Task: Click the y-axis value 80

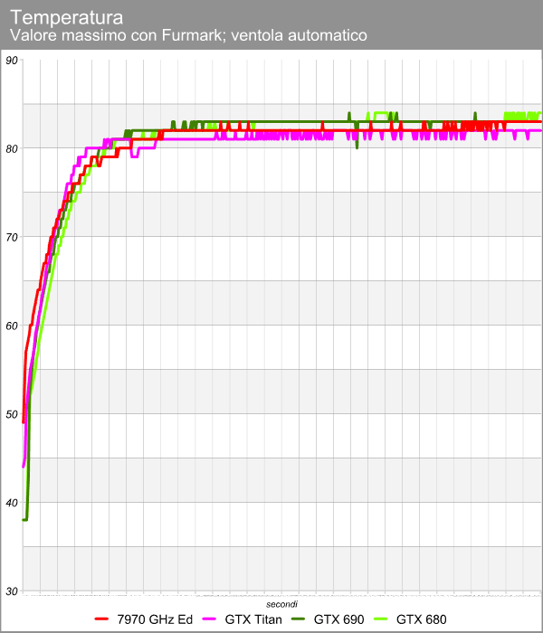Action: (12, 149)
